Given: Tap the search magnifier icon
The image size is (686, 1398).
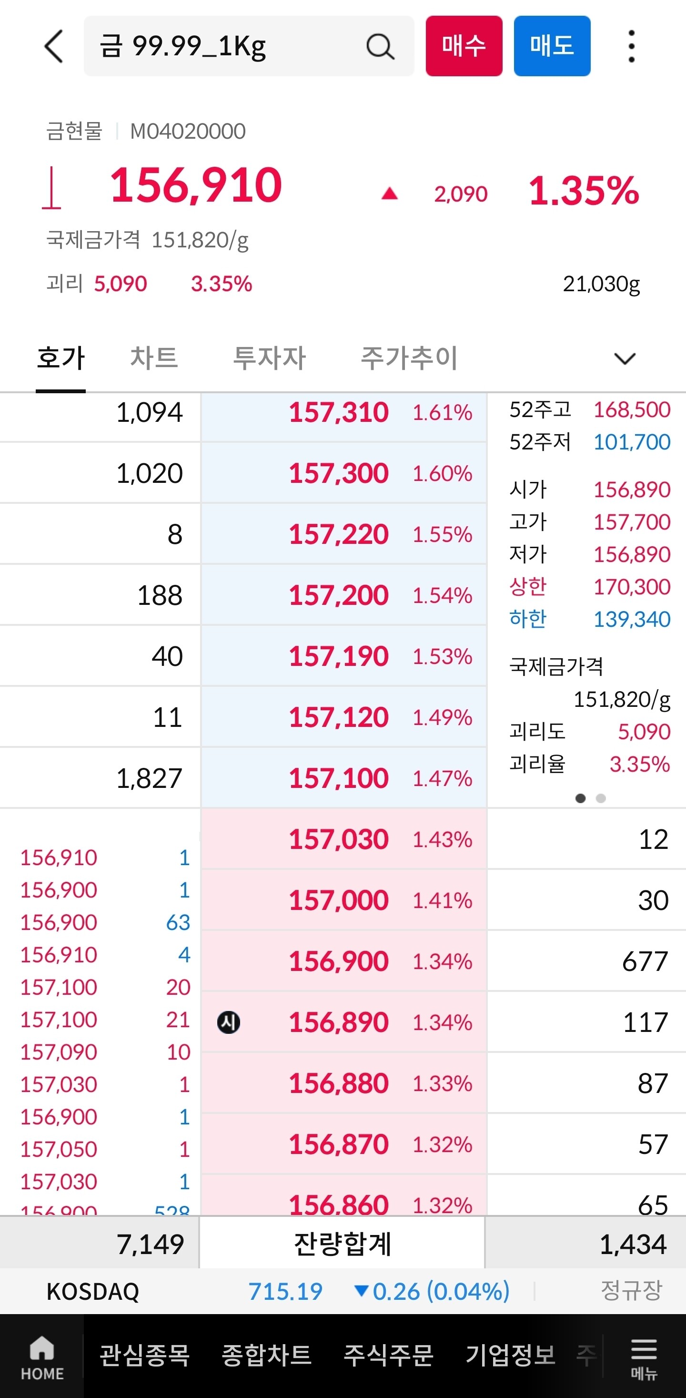Looking at the screenshot, I should (x=380, y=46).
